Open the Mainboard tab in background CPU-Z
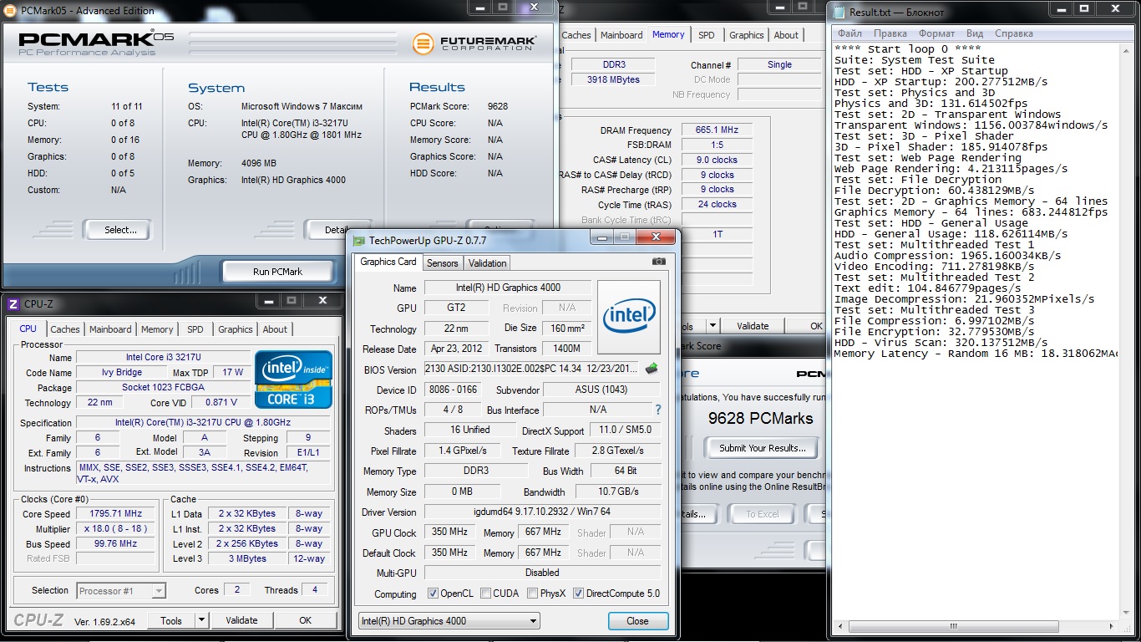This screenshot has width=1141, height=642. [621, 35]
